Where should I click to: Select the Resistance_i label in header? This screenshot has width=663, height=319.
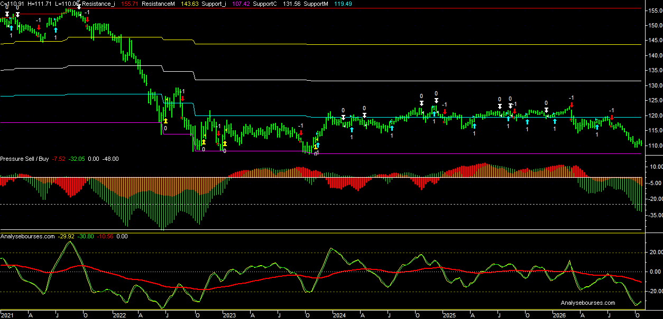98,4
